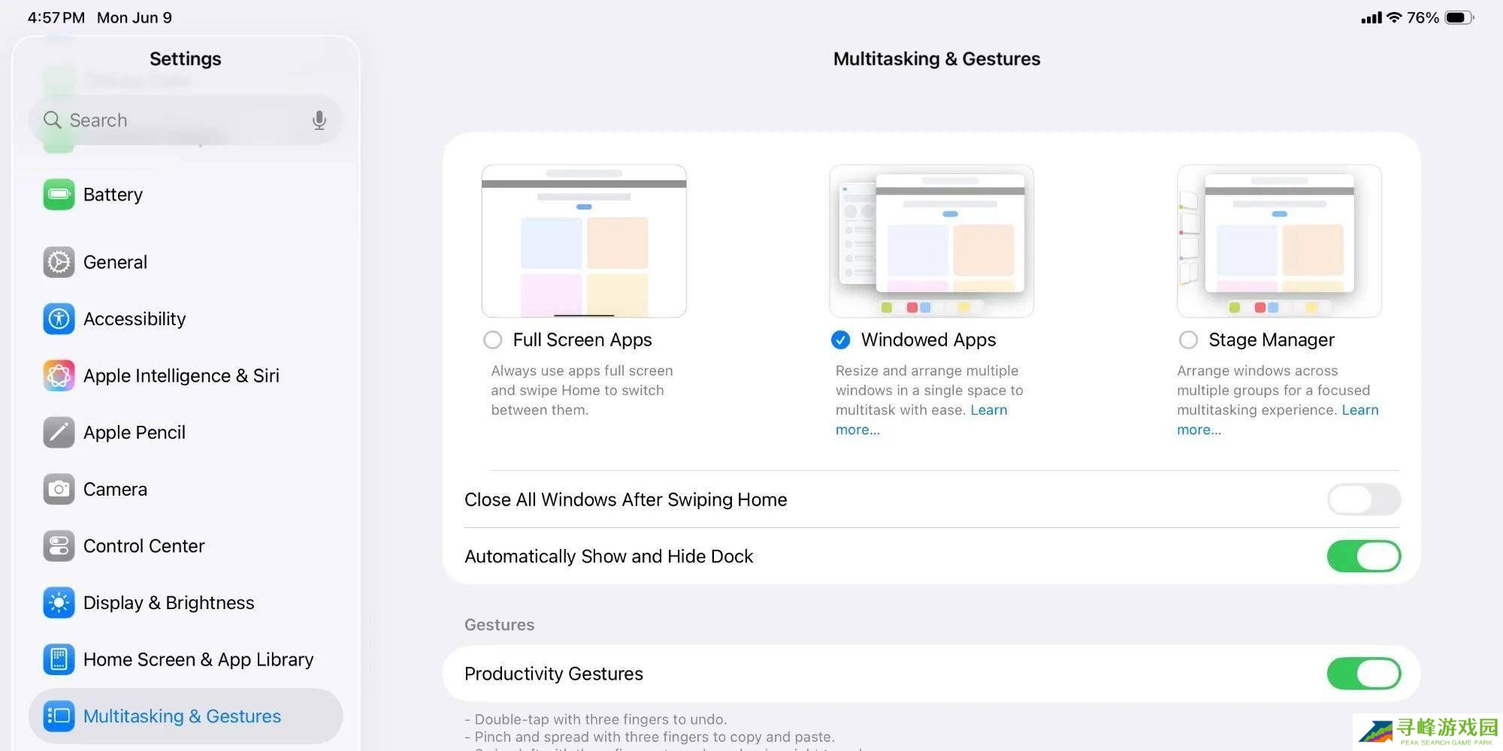Tap the Control Center icon
Viewport: 1503px width, 751px height.
(59, 546)
